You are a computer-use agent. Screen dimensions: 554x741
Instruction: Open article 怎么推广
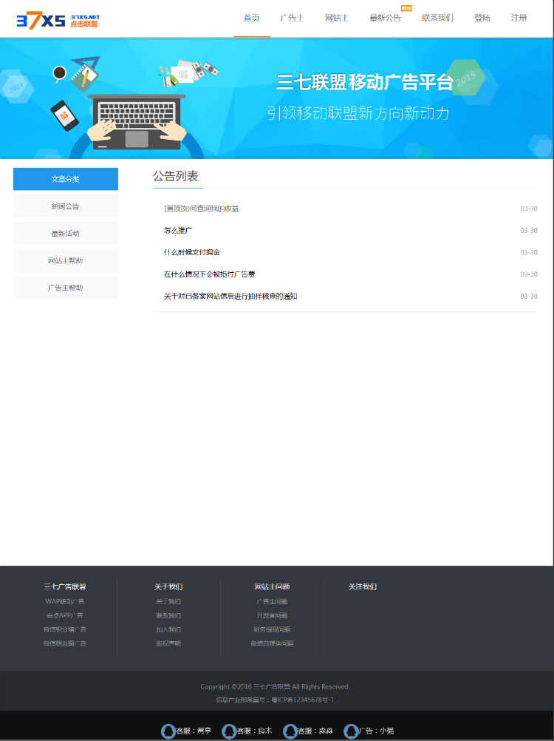[x=178, y=231]
